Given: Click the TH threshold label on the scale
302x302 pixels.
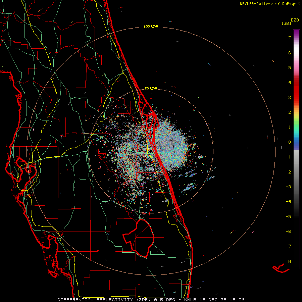Looking at the screenshot, I should (288, 261).
